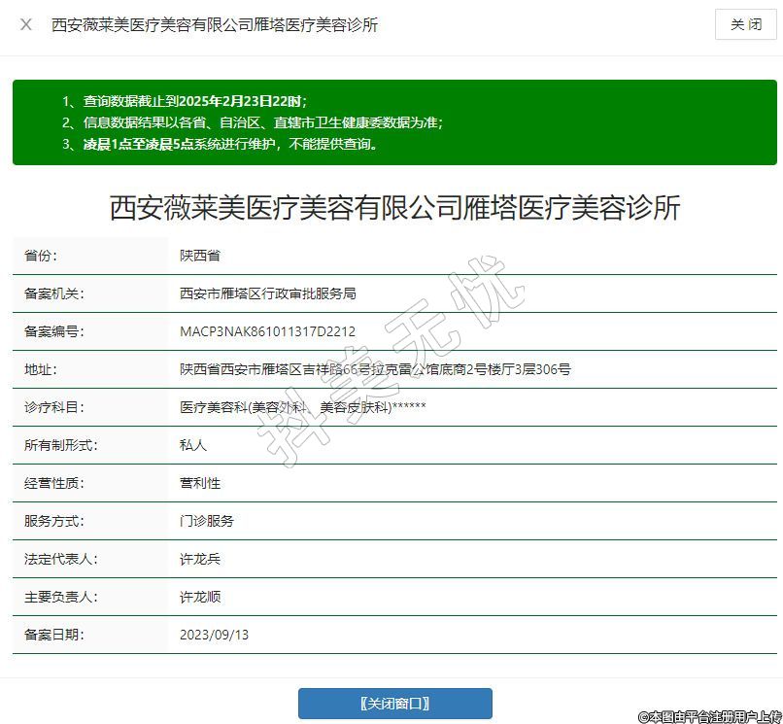Click the 备案机关 row label

53,293
